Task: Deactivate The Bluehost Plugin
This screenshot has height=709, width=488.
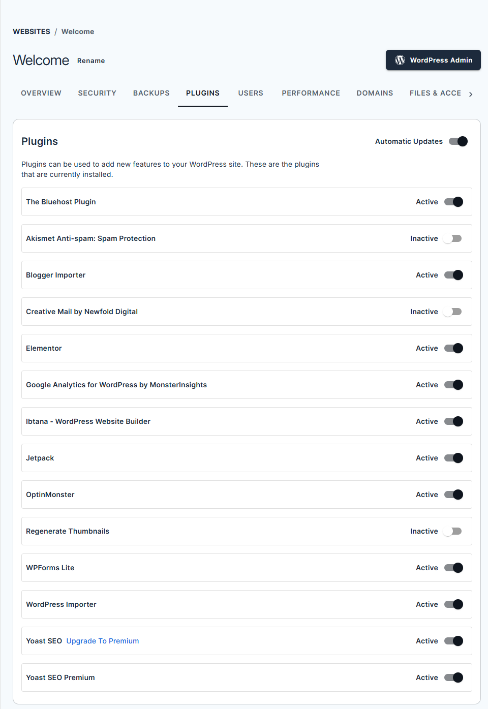Action: click(454, 202)
